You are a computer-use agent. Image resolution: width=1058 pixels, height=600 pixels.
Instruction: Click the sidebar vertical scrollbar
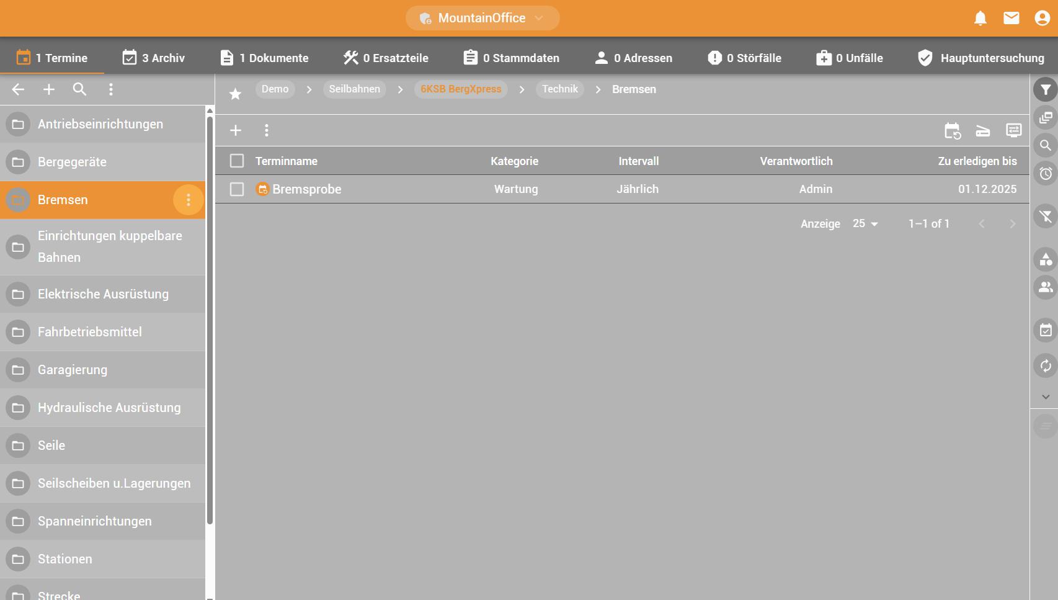coord(210,320)
